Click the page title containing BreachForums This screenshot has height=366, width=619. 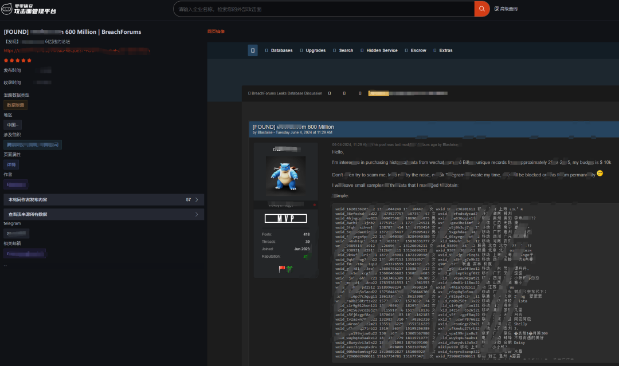pos(73,32)
